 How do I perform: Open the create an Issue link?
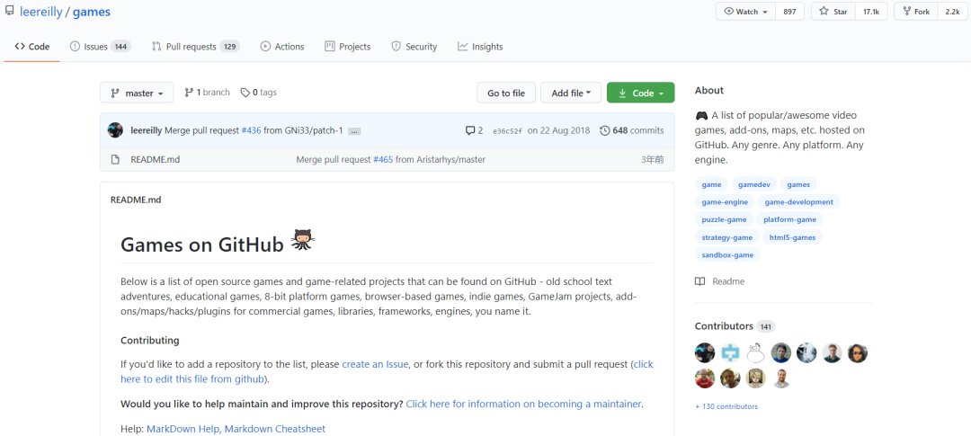375,364
